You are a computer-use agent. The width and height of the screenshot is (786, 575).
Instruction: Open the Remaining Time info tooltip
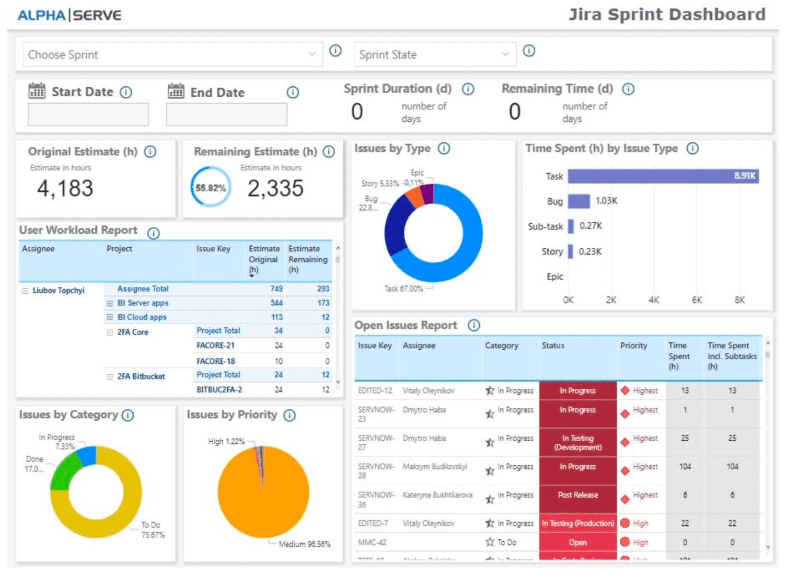tap(628, 89)
